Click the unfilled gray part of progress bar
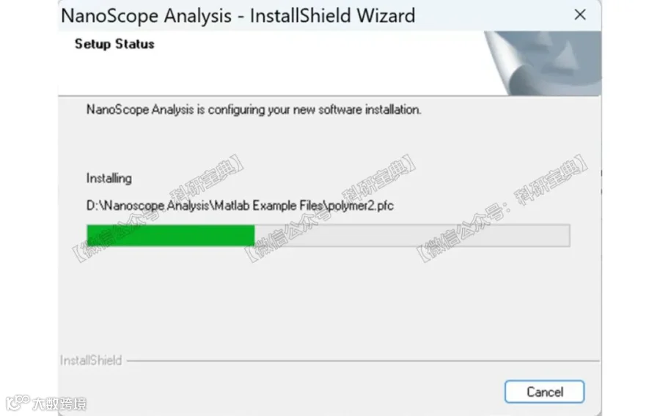This screenshot has width=660, height=416. (412, 235)
